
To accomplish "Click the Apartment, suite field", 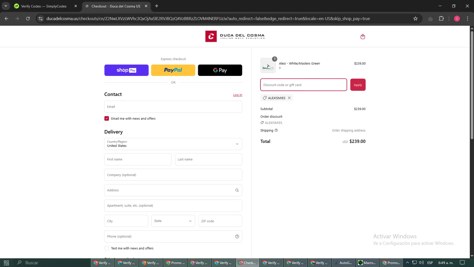I will pyautogui.click(x=173, y=206).
